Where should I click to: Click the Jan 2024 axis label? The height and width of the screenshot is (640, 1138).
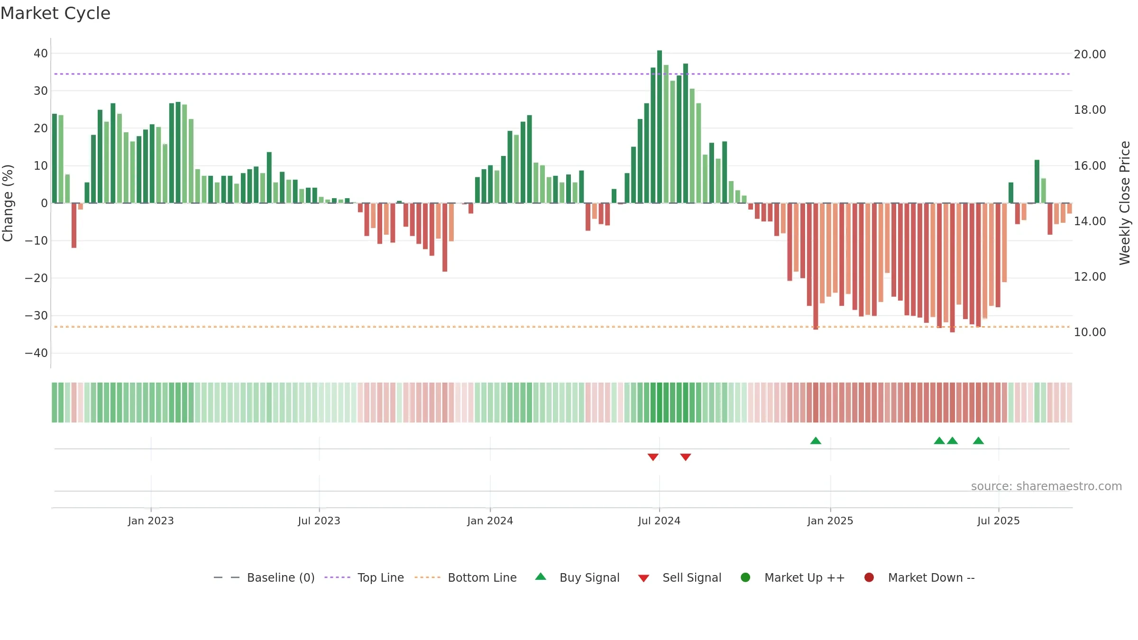(x=490, y=521)
